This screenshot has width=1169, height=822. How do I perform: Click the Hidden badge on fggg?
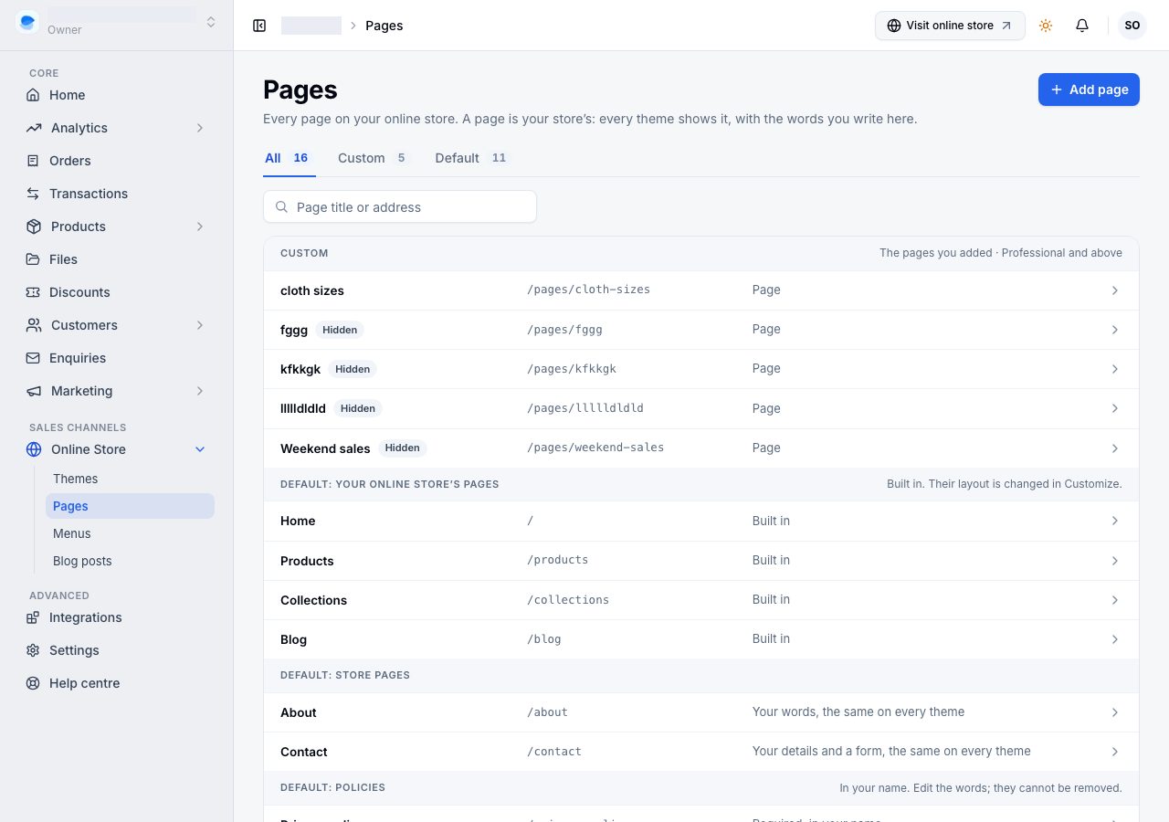click(340, 330)
